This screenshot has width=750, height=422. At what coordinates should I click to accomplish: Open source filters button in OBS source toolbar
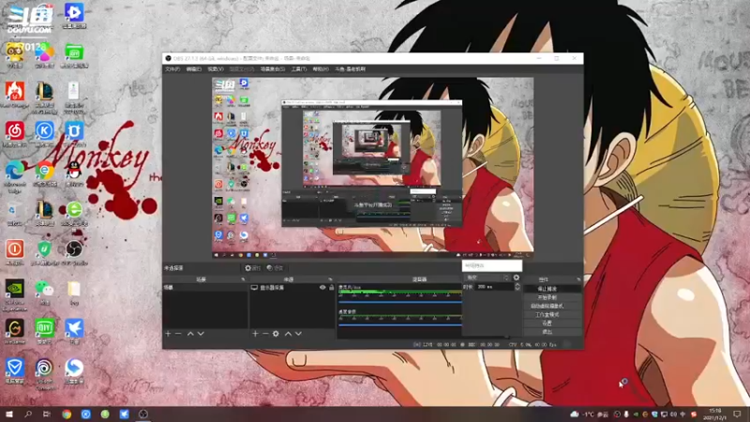(275, 268)
